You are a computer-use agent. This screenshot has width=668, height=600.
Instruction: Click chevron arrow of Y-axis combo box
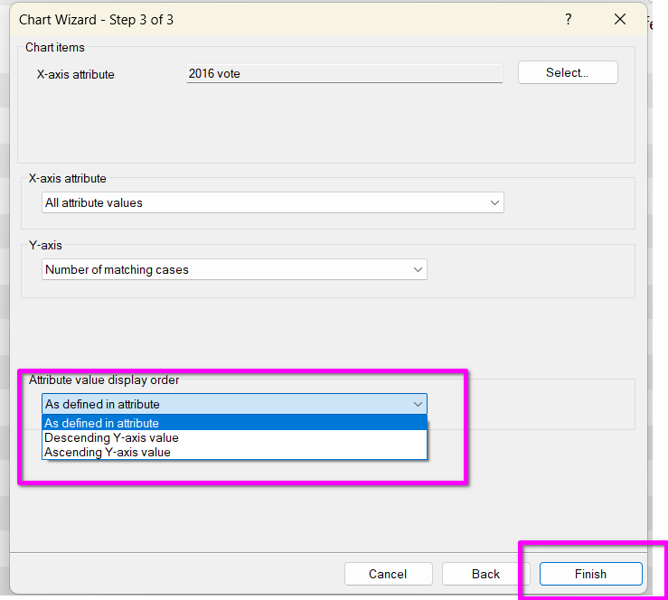pyautogui.click(x=418, y=269)
